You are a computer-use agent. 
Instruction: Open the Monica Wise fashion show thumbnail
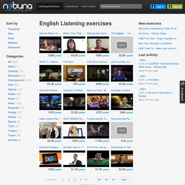pyautogui.click(x=50, y=45)
